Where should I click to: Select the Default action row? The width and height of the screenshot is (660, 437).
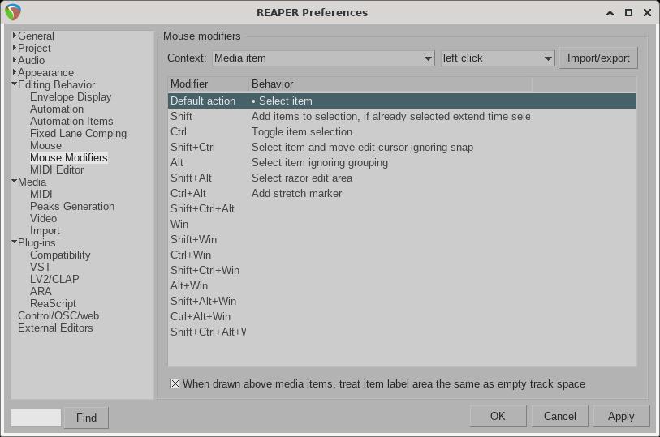pos(402,101)
